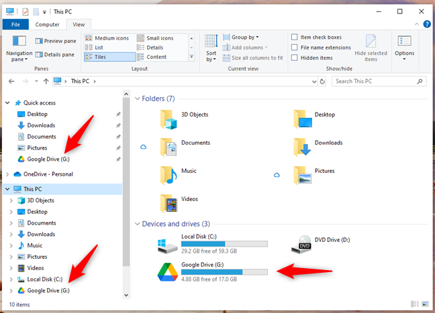
Task: Expand Local Disk (C:) in navigation tree
Action: point(11,279)
